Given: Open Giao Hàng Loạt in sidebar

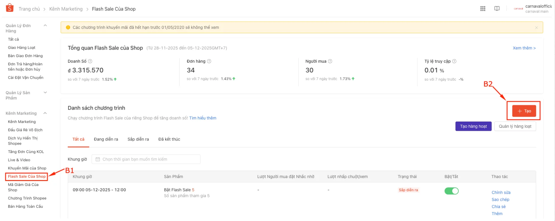Looking at the screenshot, I should coord(22,48).
